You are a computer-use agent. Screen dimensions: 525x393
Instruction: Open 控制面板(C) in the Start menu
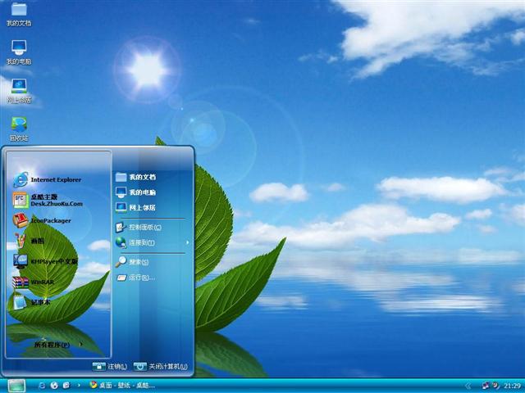pos(144,227)
